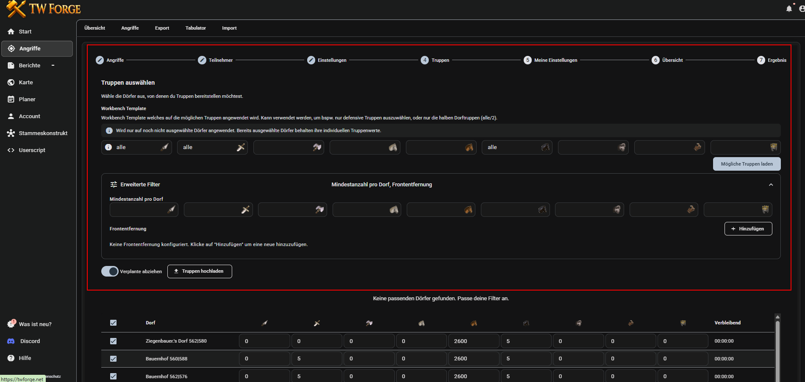
Task: Click the notification bell icon
Action: pyautogui.click(x=789, y=8)
